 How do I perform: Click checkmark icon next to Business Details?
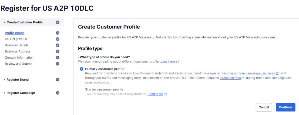58,45
